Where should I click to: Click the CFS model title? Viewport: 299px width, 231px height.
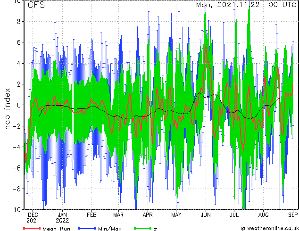click(36, 5)
